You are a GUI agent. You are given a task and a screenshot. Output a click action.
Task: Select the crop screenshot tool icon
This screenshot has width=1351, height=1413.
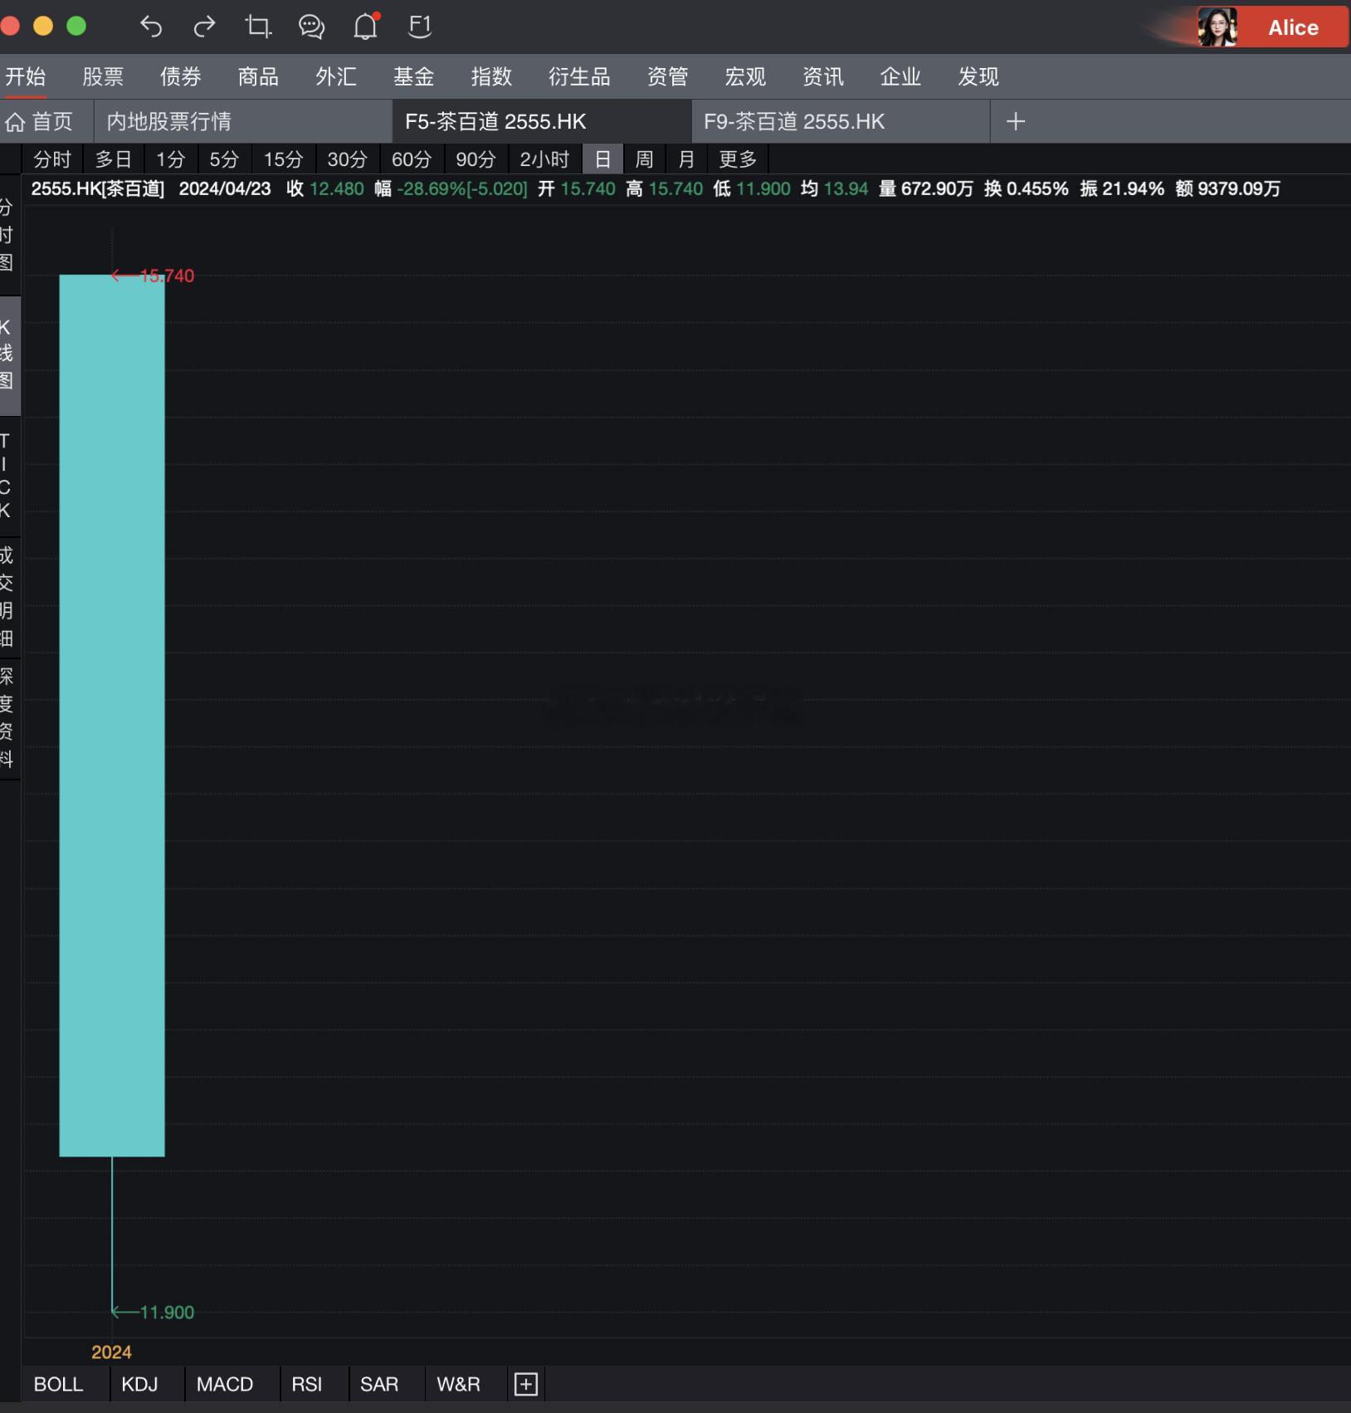(x=258, y=27)
